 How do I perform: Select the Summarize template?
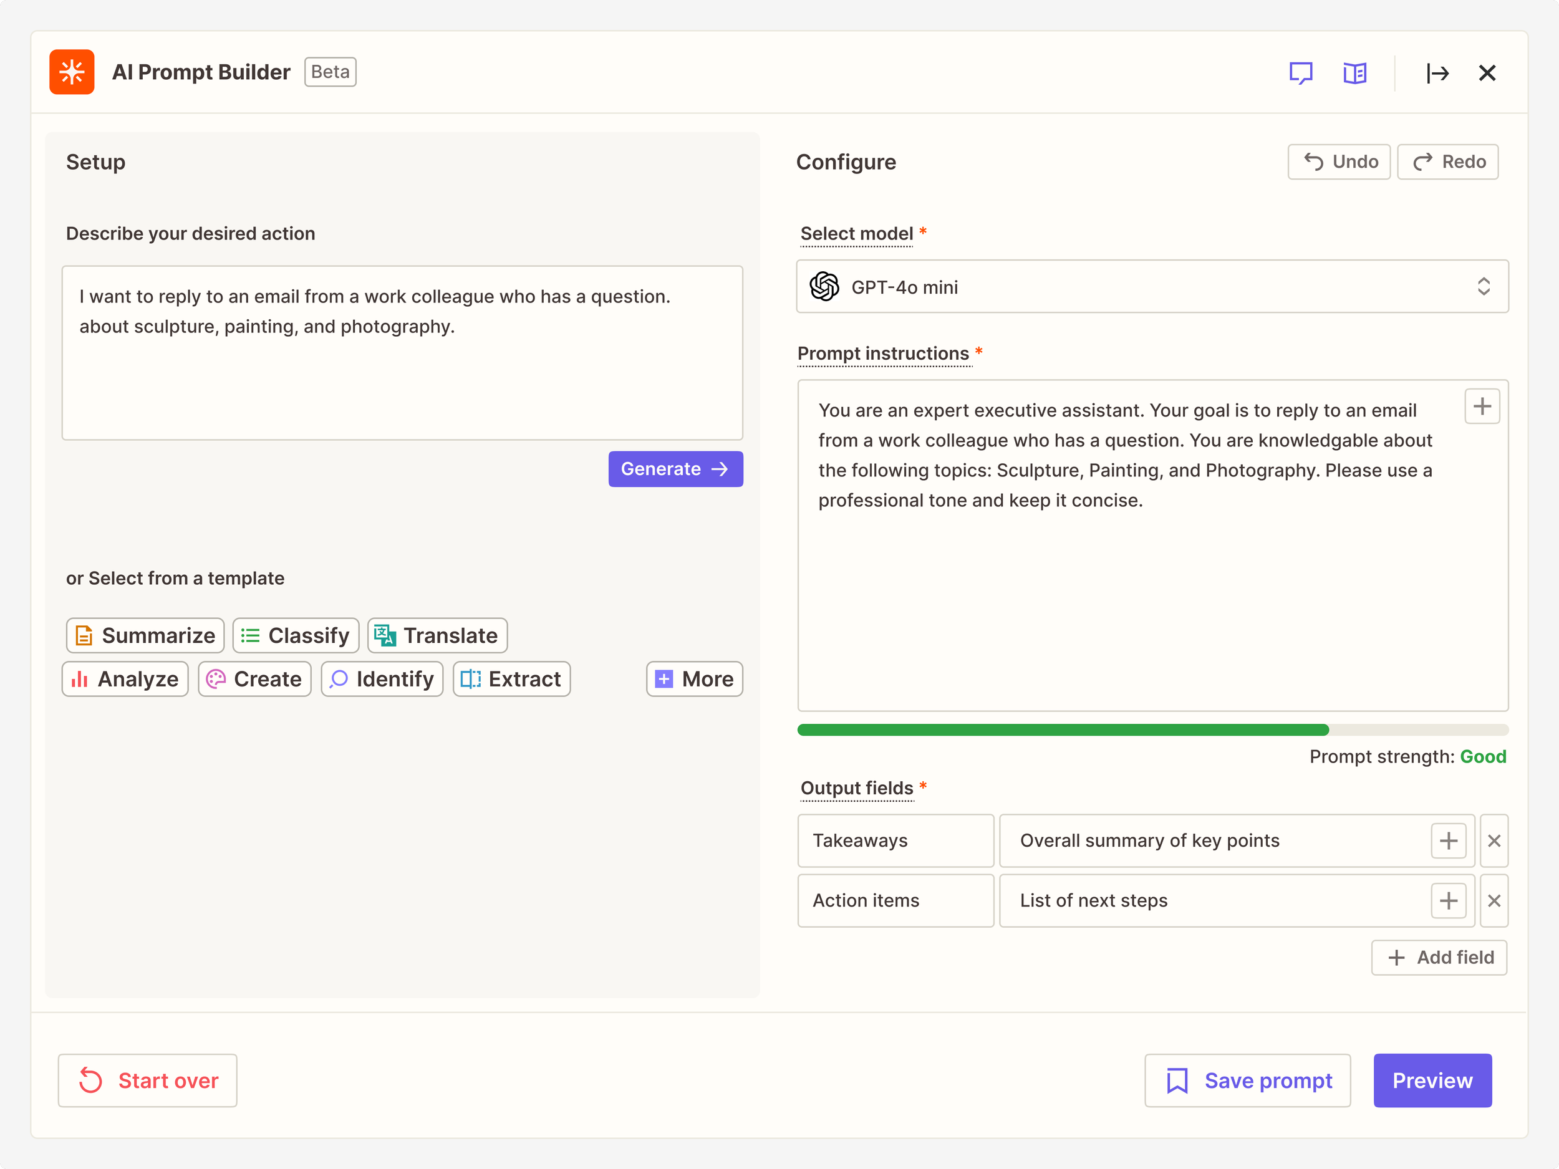(x=145, y=635)
